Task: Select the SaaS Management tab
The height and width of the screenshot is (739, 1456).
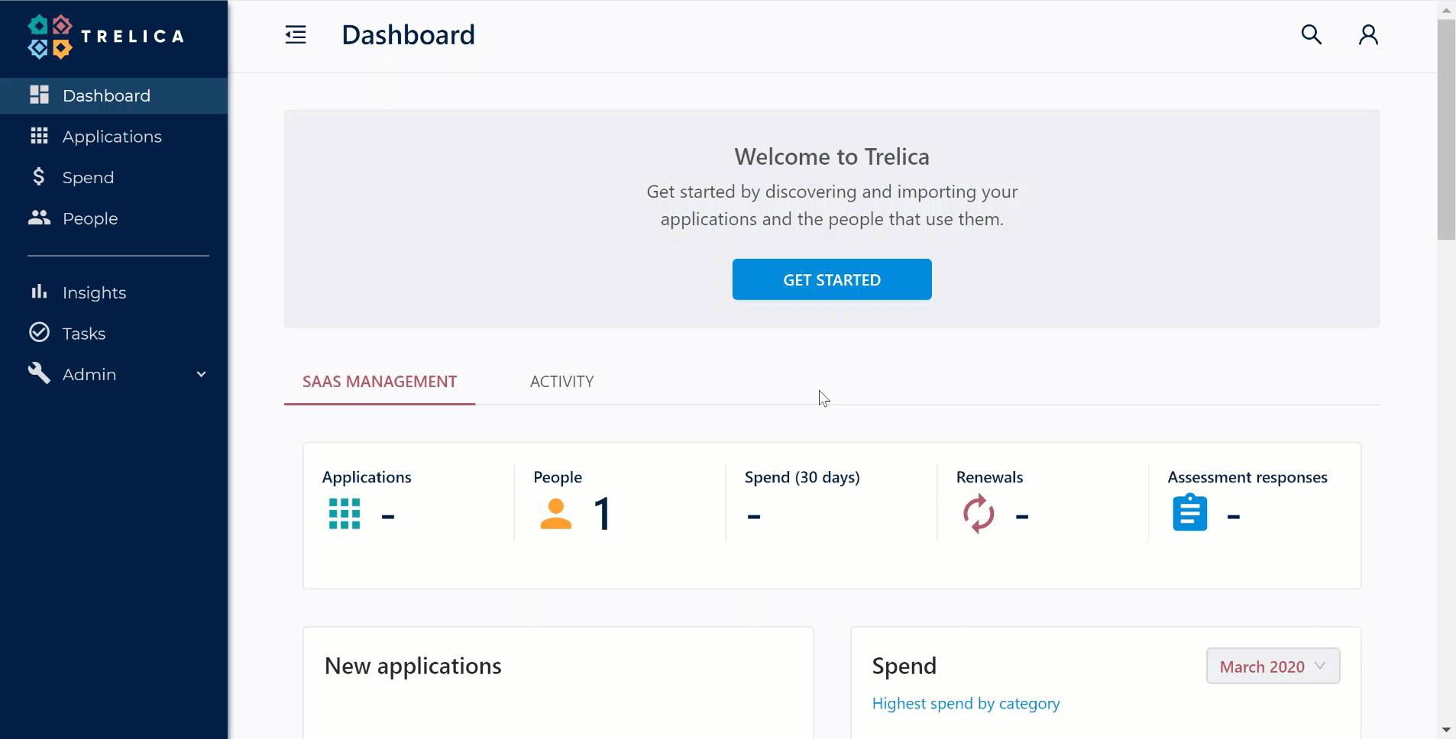Action: click(380, 382)
